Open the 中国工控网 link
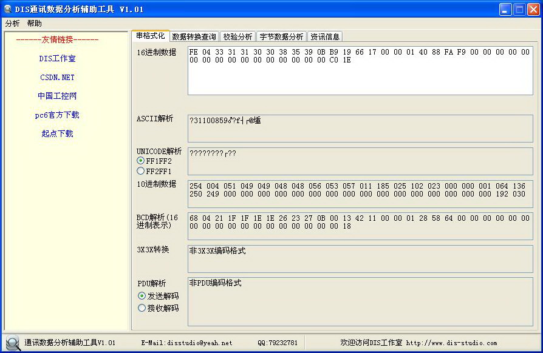 point(57,96)
